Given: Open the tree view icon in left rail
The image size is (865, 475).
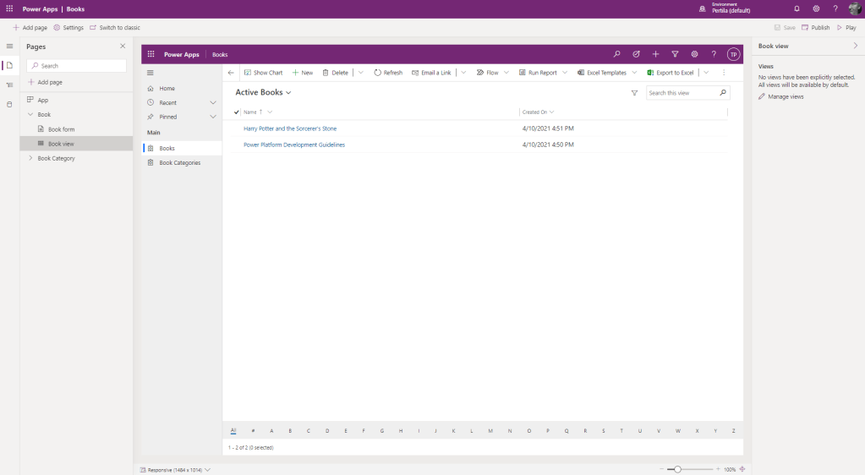Looking at the screenshot, I should pos(9,85).
